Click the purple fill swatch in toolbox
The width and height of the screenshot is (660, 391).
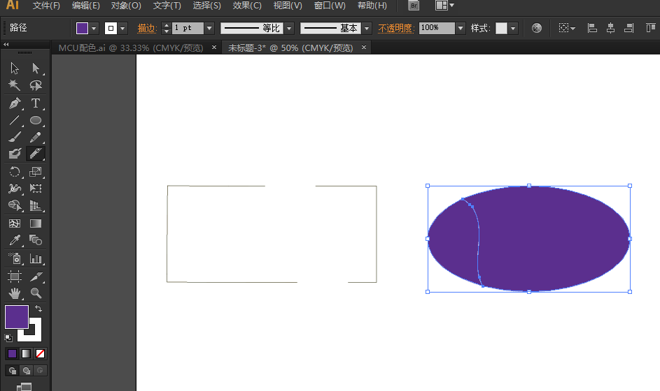(x=17, y=317)
